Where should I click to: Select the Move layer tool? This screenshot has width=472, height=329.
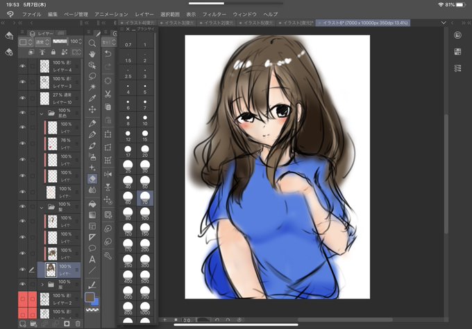pyautogui.click(x=92, y=109)
